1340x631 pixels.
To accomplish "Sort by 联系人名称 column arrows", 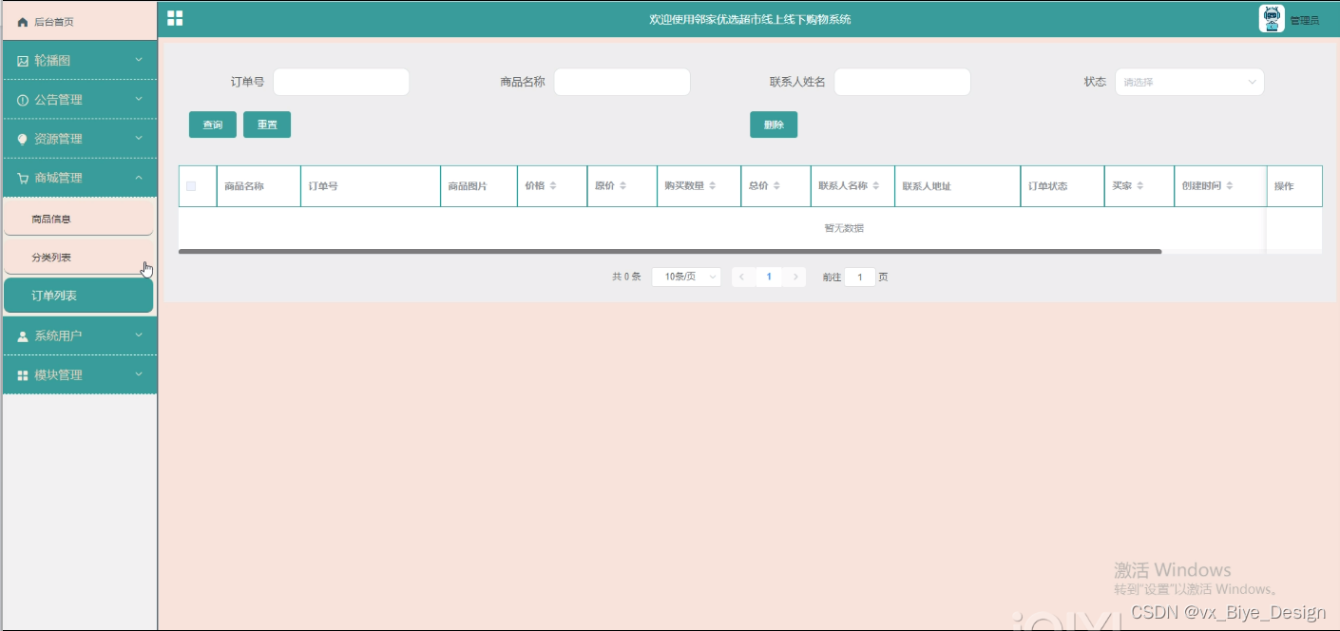I will click(876, 186).
